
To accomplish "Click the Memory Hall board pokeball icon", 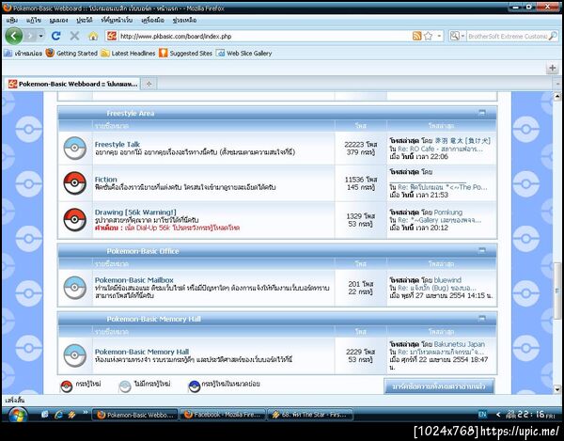I will pos(75,355).
